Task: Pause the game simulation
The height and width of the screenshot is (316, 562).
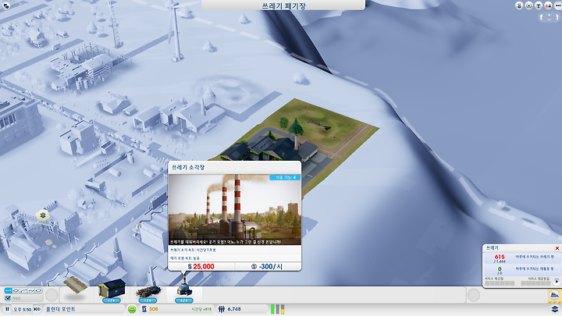Action: tap(7, 309)
